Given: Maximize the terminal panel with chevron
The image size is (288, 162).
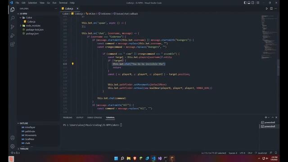Looking at the screenshot, I should (x=273, y=117).
